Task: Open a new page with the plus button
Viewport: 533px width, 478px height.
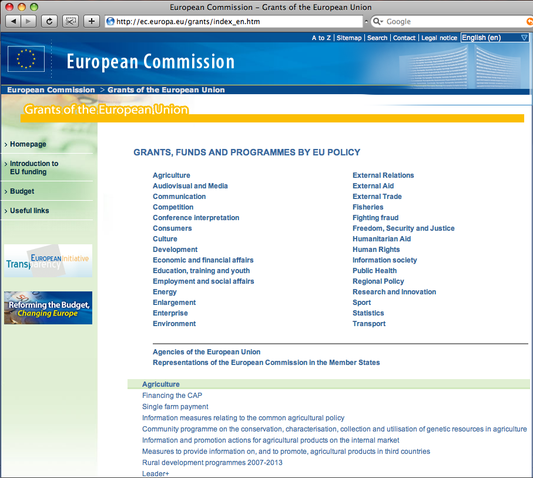Action: 91,21
